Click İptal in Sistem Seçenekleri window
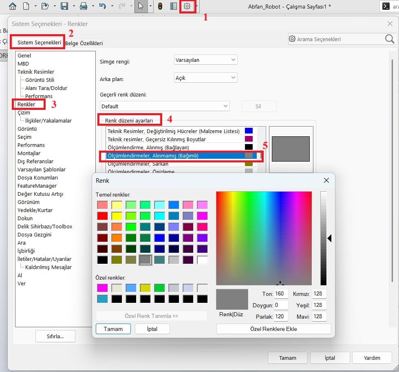The height and width of the screenshot is (372, 399). click(x=330, y=358)
